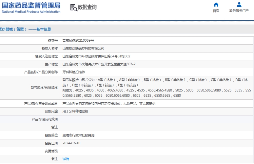
Task: Click company name 山东斯达瑞医疗科技有限公司
Action: tap(83, 49)
